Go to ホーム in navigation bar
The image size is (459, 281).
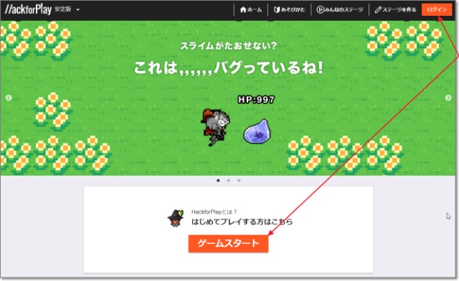click(x=251, y=9)
